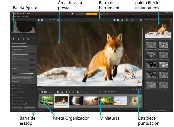Image resolution: width=174 pixels, height=127 pixels.
Task: Set the rating to five stars
Action: (140, 89)
